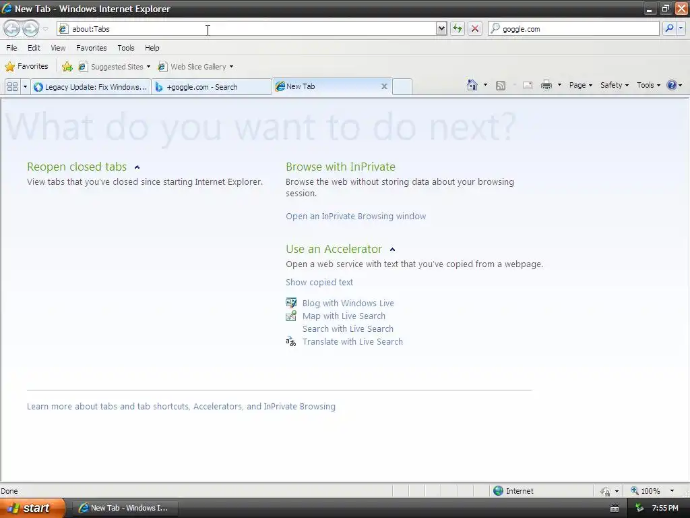Click the Internet security zone globe

[x=498, y=491]
